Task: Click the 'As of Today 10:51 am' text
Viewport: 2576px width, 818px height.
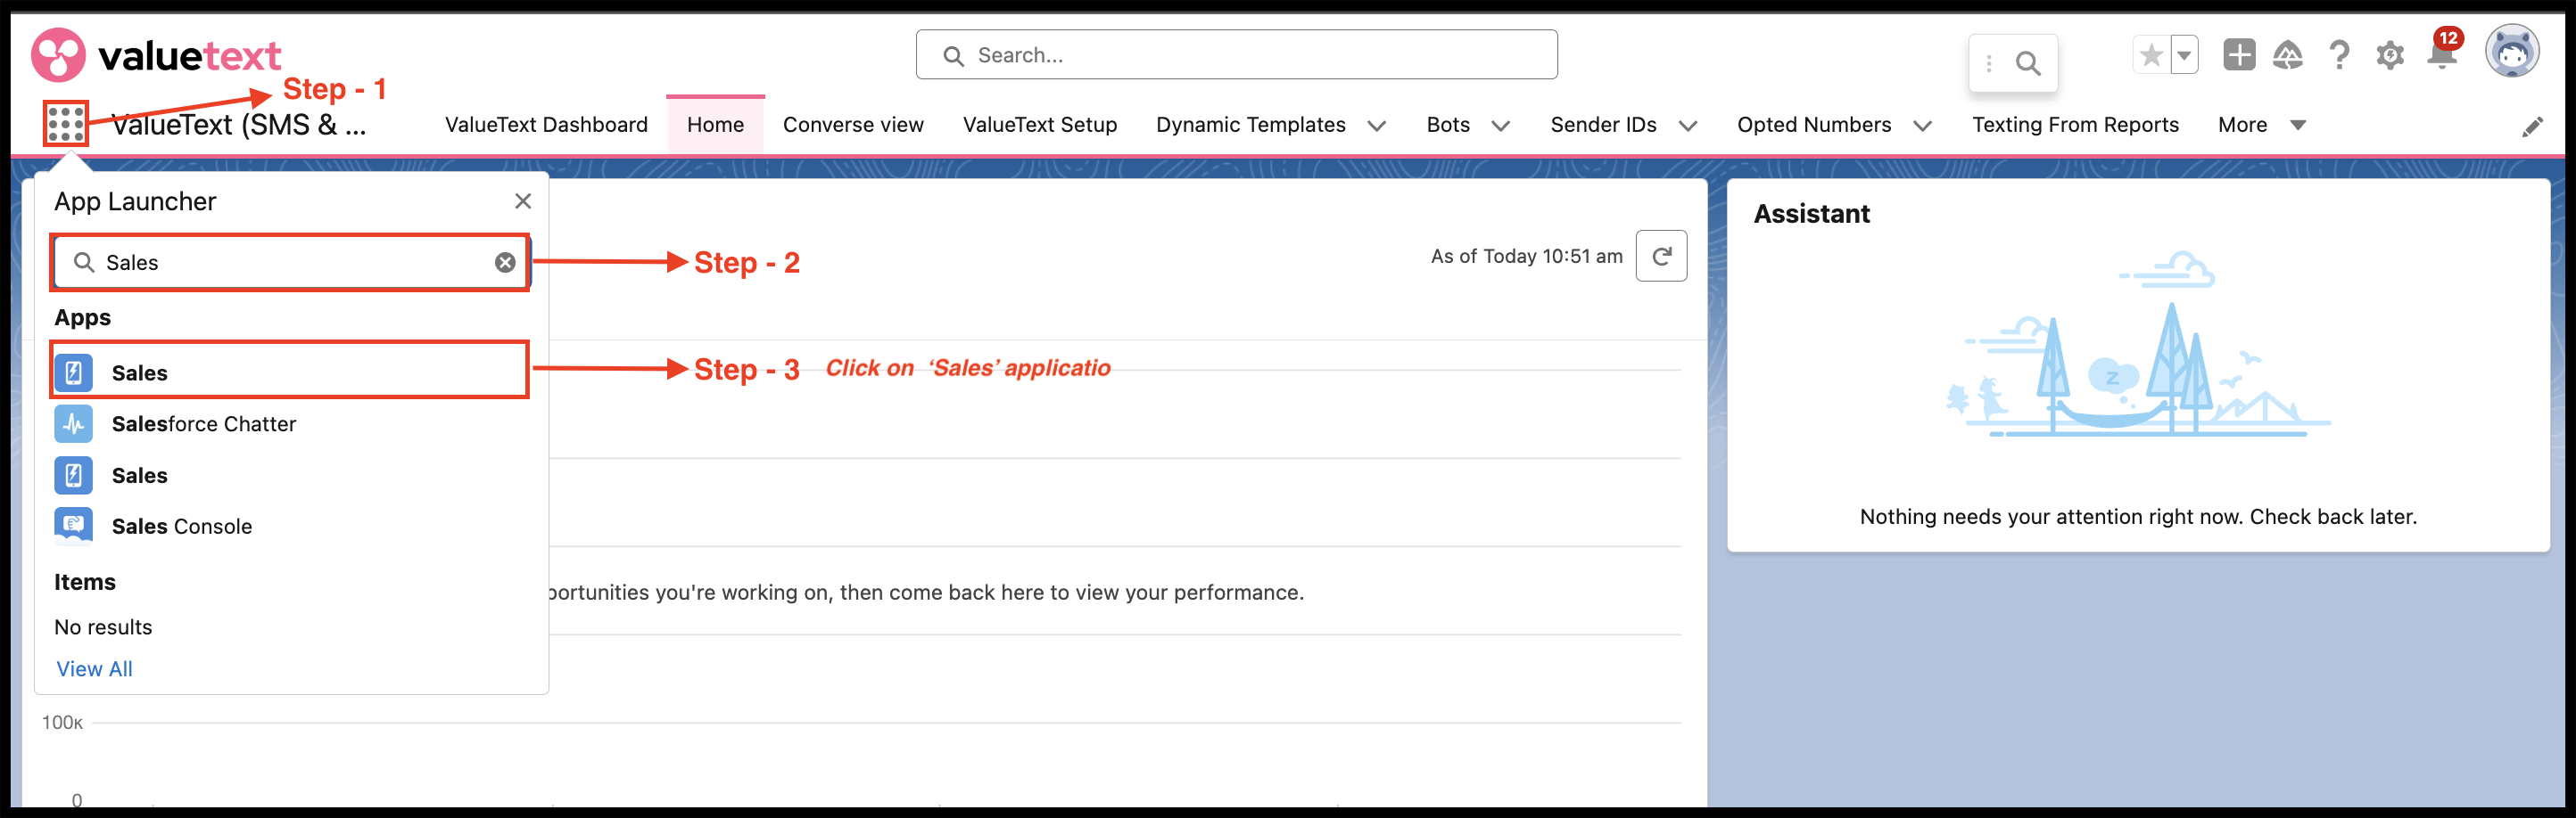Action: tap(1526, 256)
